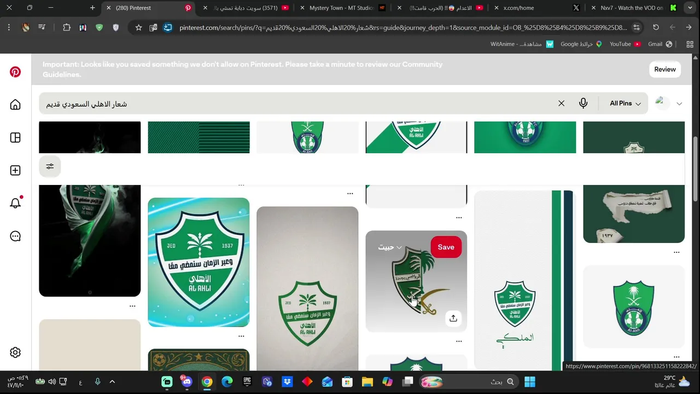700x394 pixels.
Task: Click the address bar URL
Action: click(x=403, y=27)
